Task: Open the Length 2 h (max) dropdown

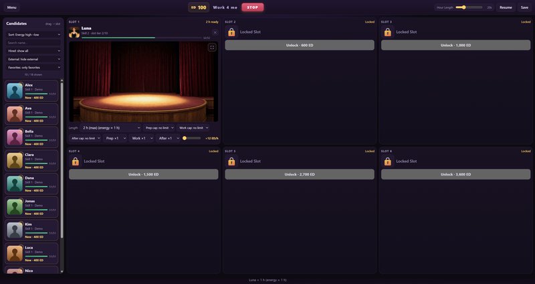Action: [x=110, y=128]
